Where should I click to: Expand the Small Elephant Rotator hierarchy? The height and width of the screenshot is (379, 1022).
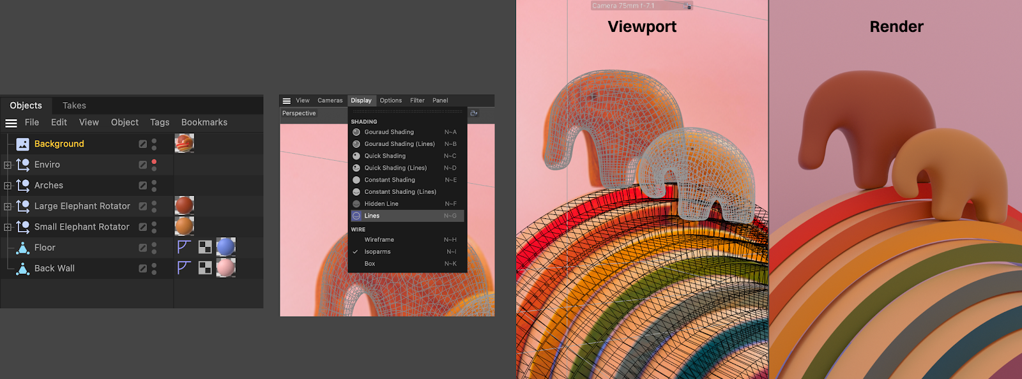8,227
